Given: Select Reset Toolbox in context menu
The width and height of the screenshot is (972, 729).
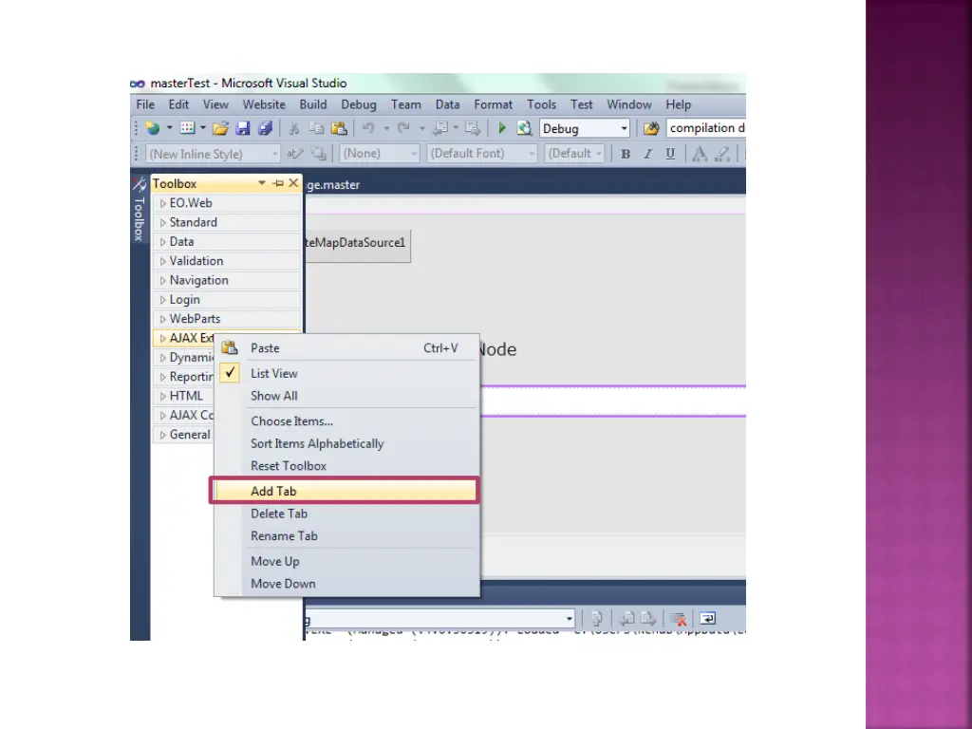Looking at the screenshot, I should point(346,465).
